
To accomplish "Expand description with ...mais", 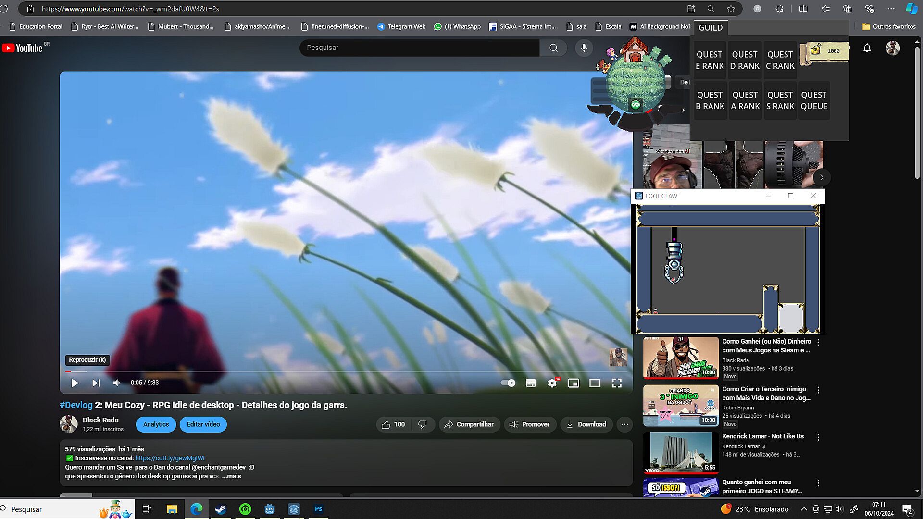I will click(232, 476).
